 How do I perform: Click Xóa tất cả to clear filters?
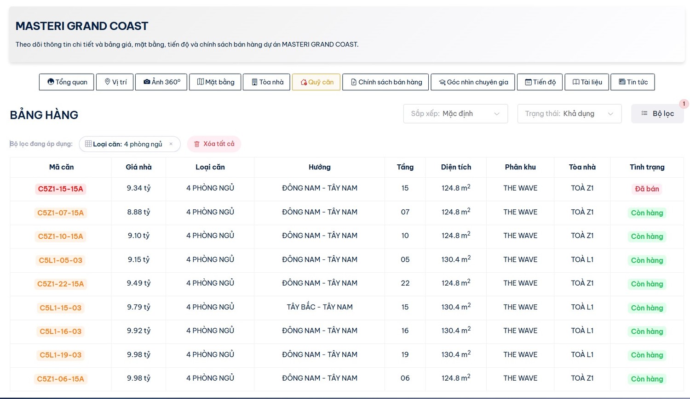[214, 144]
